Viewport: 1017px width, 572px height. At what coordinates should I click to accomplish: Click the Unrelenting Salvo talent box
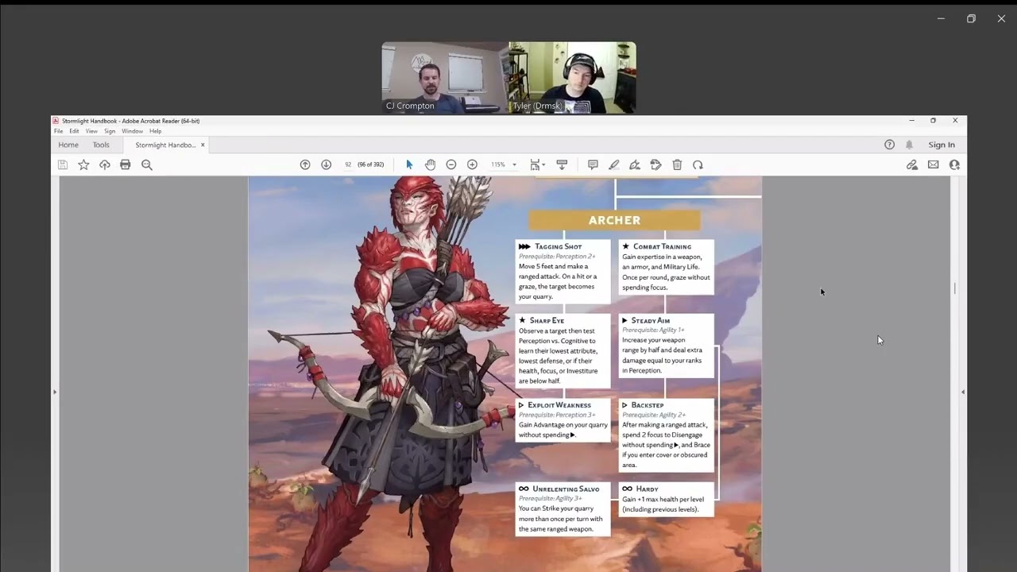click(563, 509)
